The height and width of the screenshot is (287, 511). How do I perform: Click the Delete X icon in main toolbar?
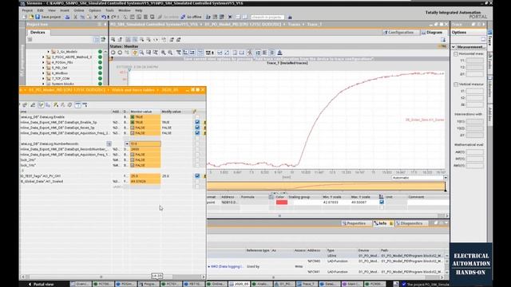click(96, 17)
